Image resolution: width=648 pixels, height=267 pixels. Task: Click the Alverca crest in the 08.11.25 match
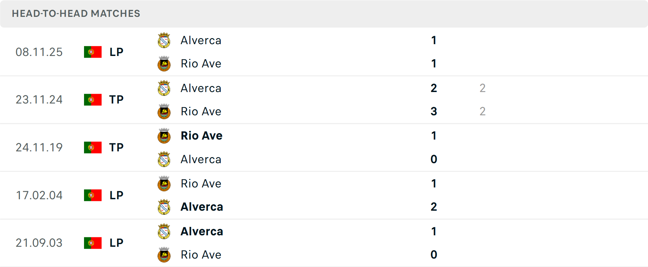click(164, 40)
